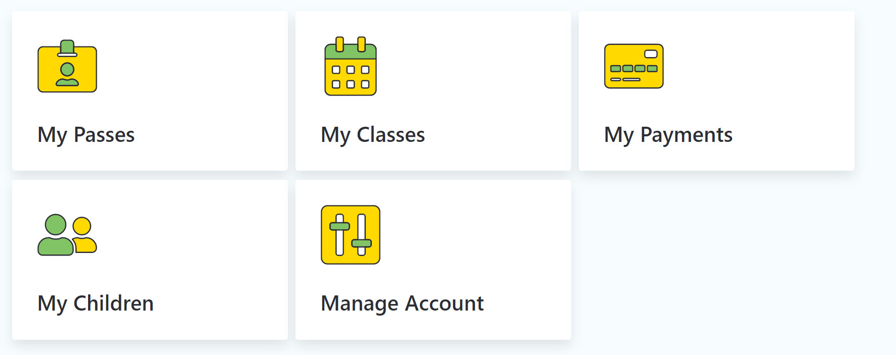Click the two-person icon above My Children
The height and width of the screenshot is (355, 896).
[x=67, y=235]
